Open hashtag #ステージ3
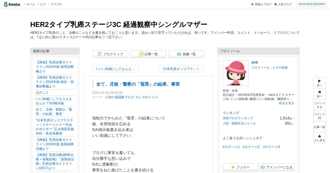 (x=271, y=147)
